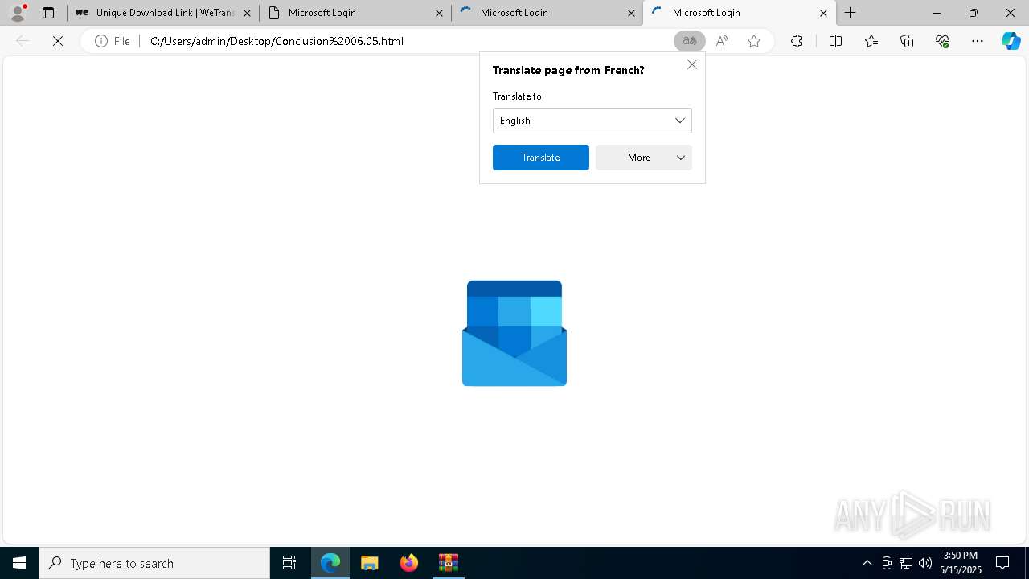1029x579 pixels.
Task: Open WinRAR from taskbar
Action: [448, 563]
